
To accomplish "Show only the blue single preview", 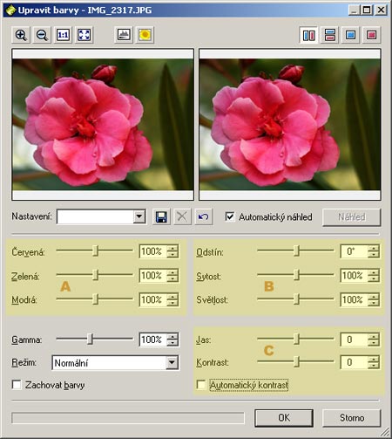I will pos(351,35).
